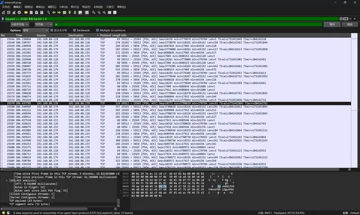This screenshot has height=215, width=360.
Task: Go back with the green left arrow
Action: tap(54, 12)
